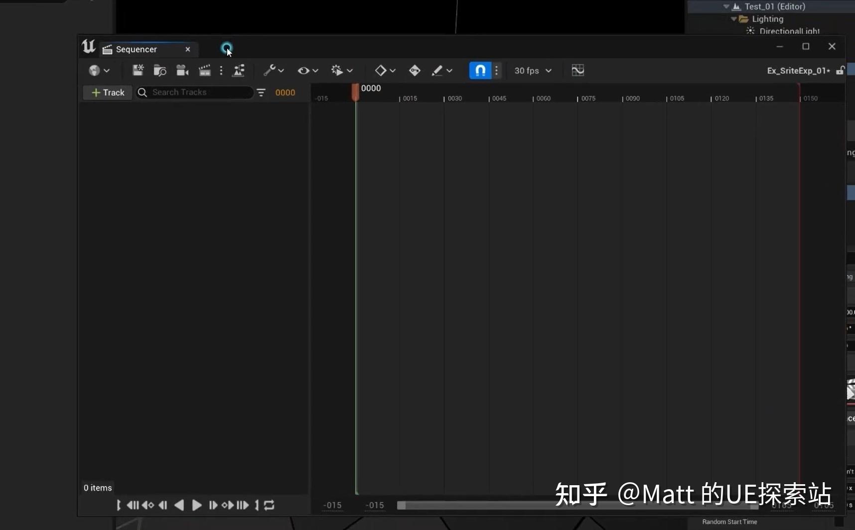
Task: Click the Play forward button
Action: point(197,505)
